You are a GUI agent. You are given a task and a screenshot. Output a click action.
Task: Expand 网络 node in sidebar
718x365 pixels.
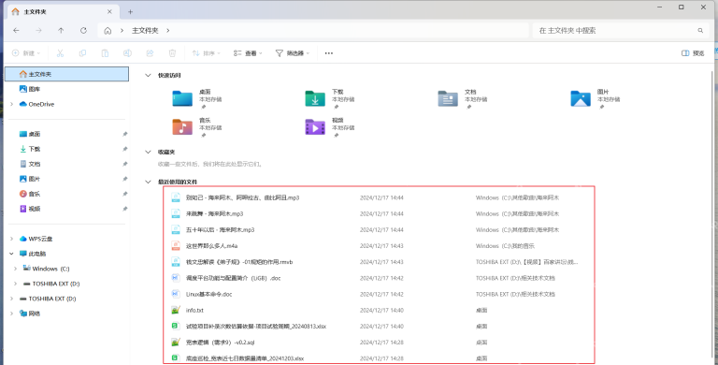(12, 314)
